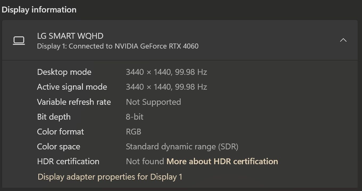The height and width of the screenshot is (191, 362).
Task: Open More about HDR certification link
Action: (222, 161)
